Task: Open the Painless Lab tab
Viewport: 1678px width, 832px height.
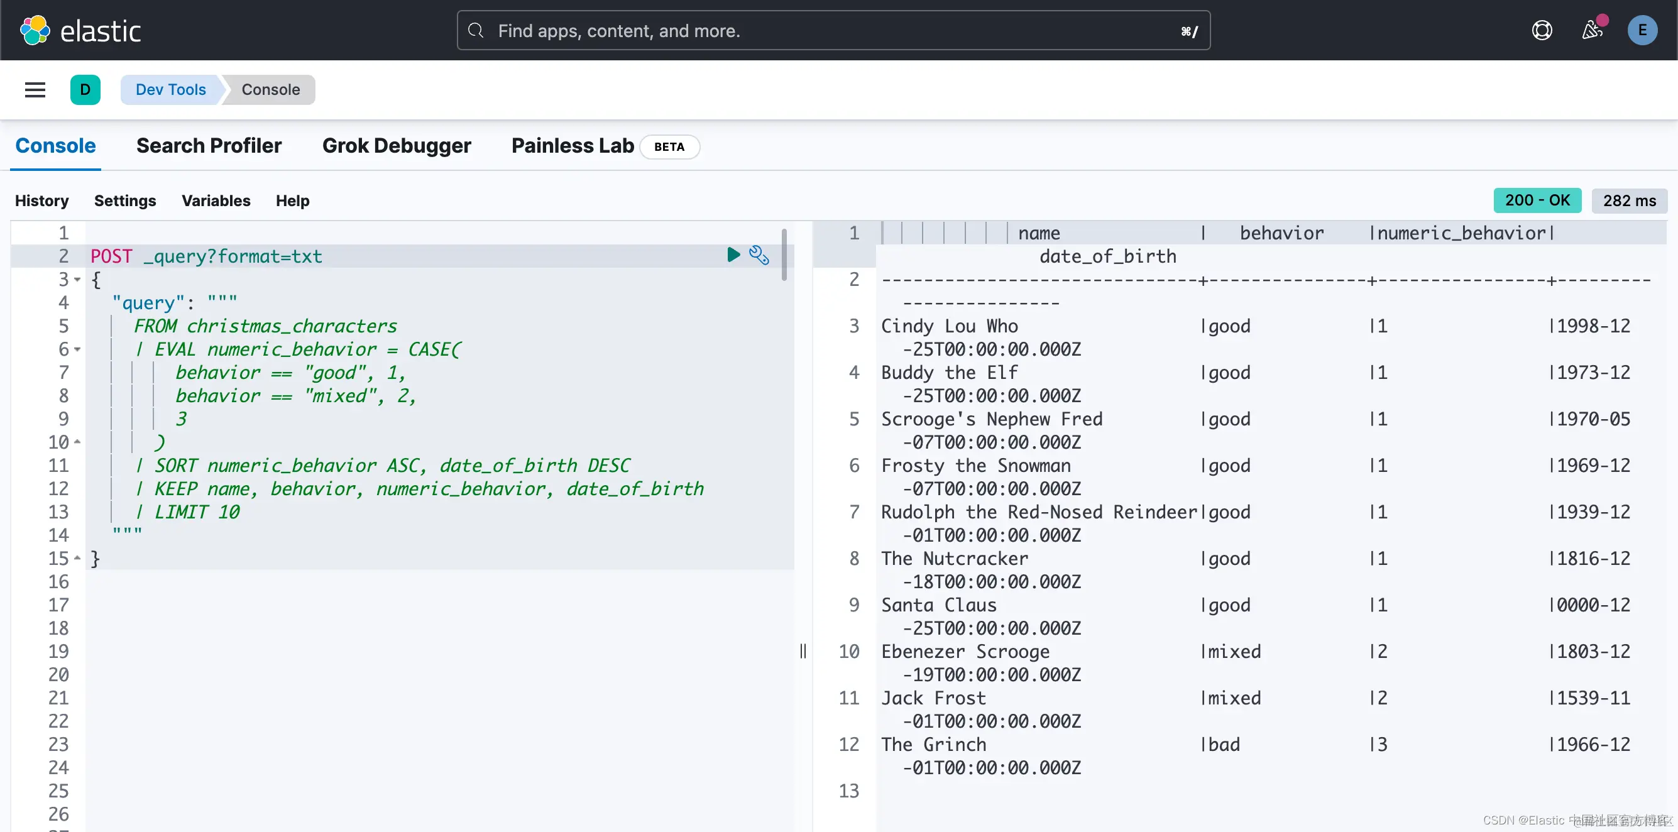Action: (x=572, y=146)
